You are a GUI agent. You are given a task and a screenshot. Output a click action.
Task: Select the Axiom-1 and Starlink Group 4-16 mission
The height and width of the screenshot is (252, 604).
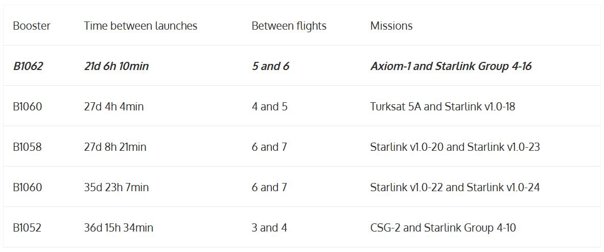click(x=451, y=66)
